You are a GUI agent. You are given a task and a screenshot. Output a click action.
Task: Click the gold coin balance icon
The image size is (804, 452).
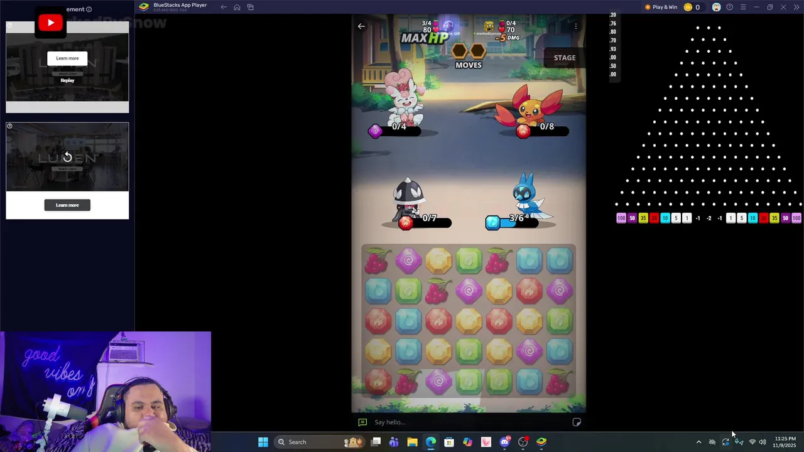click(688, 7)
